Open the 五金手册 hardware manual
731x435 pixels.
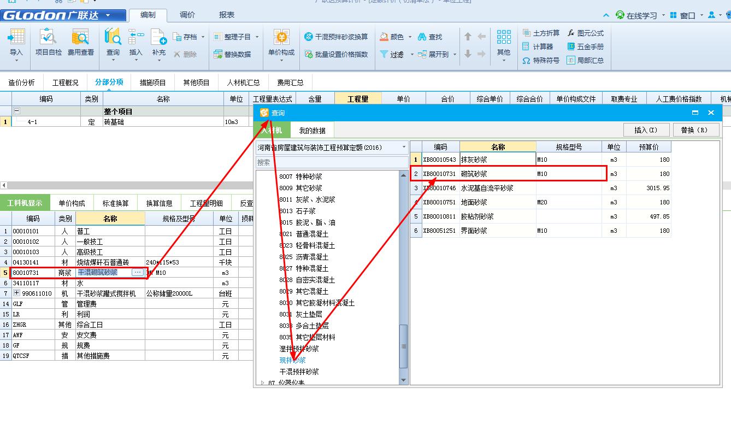click(586, 46)
